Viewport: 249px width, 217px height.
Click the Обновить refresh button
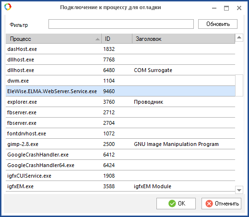point(218,24)
